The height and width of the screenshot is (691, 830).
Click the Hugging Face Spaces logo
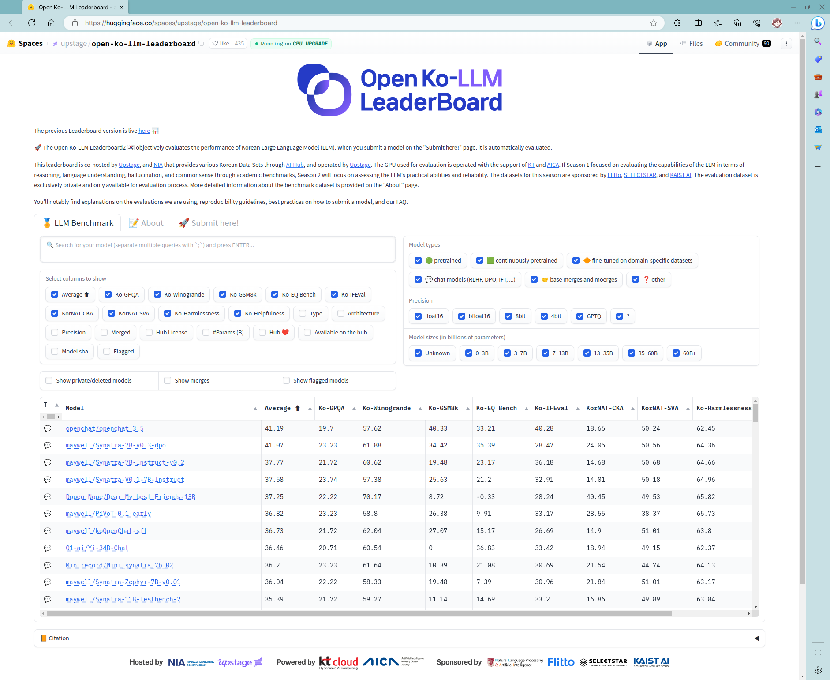(x=25, y=43)
